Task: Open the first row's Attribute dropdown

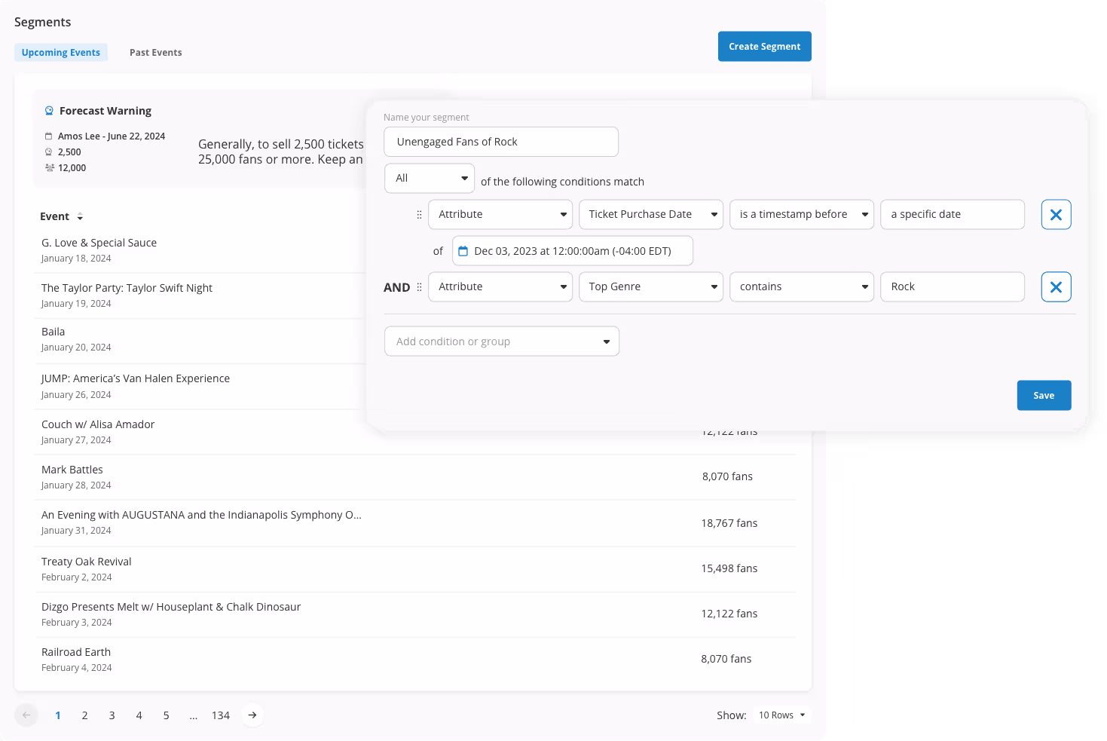Action: click(x=500, y=215)
